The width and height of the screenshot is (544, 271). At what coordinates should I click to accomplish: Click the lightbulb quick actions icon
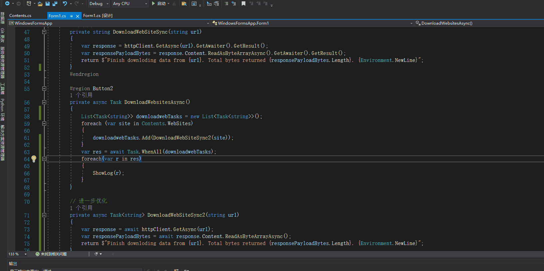pos(34,159)
